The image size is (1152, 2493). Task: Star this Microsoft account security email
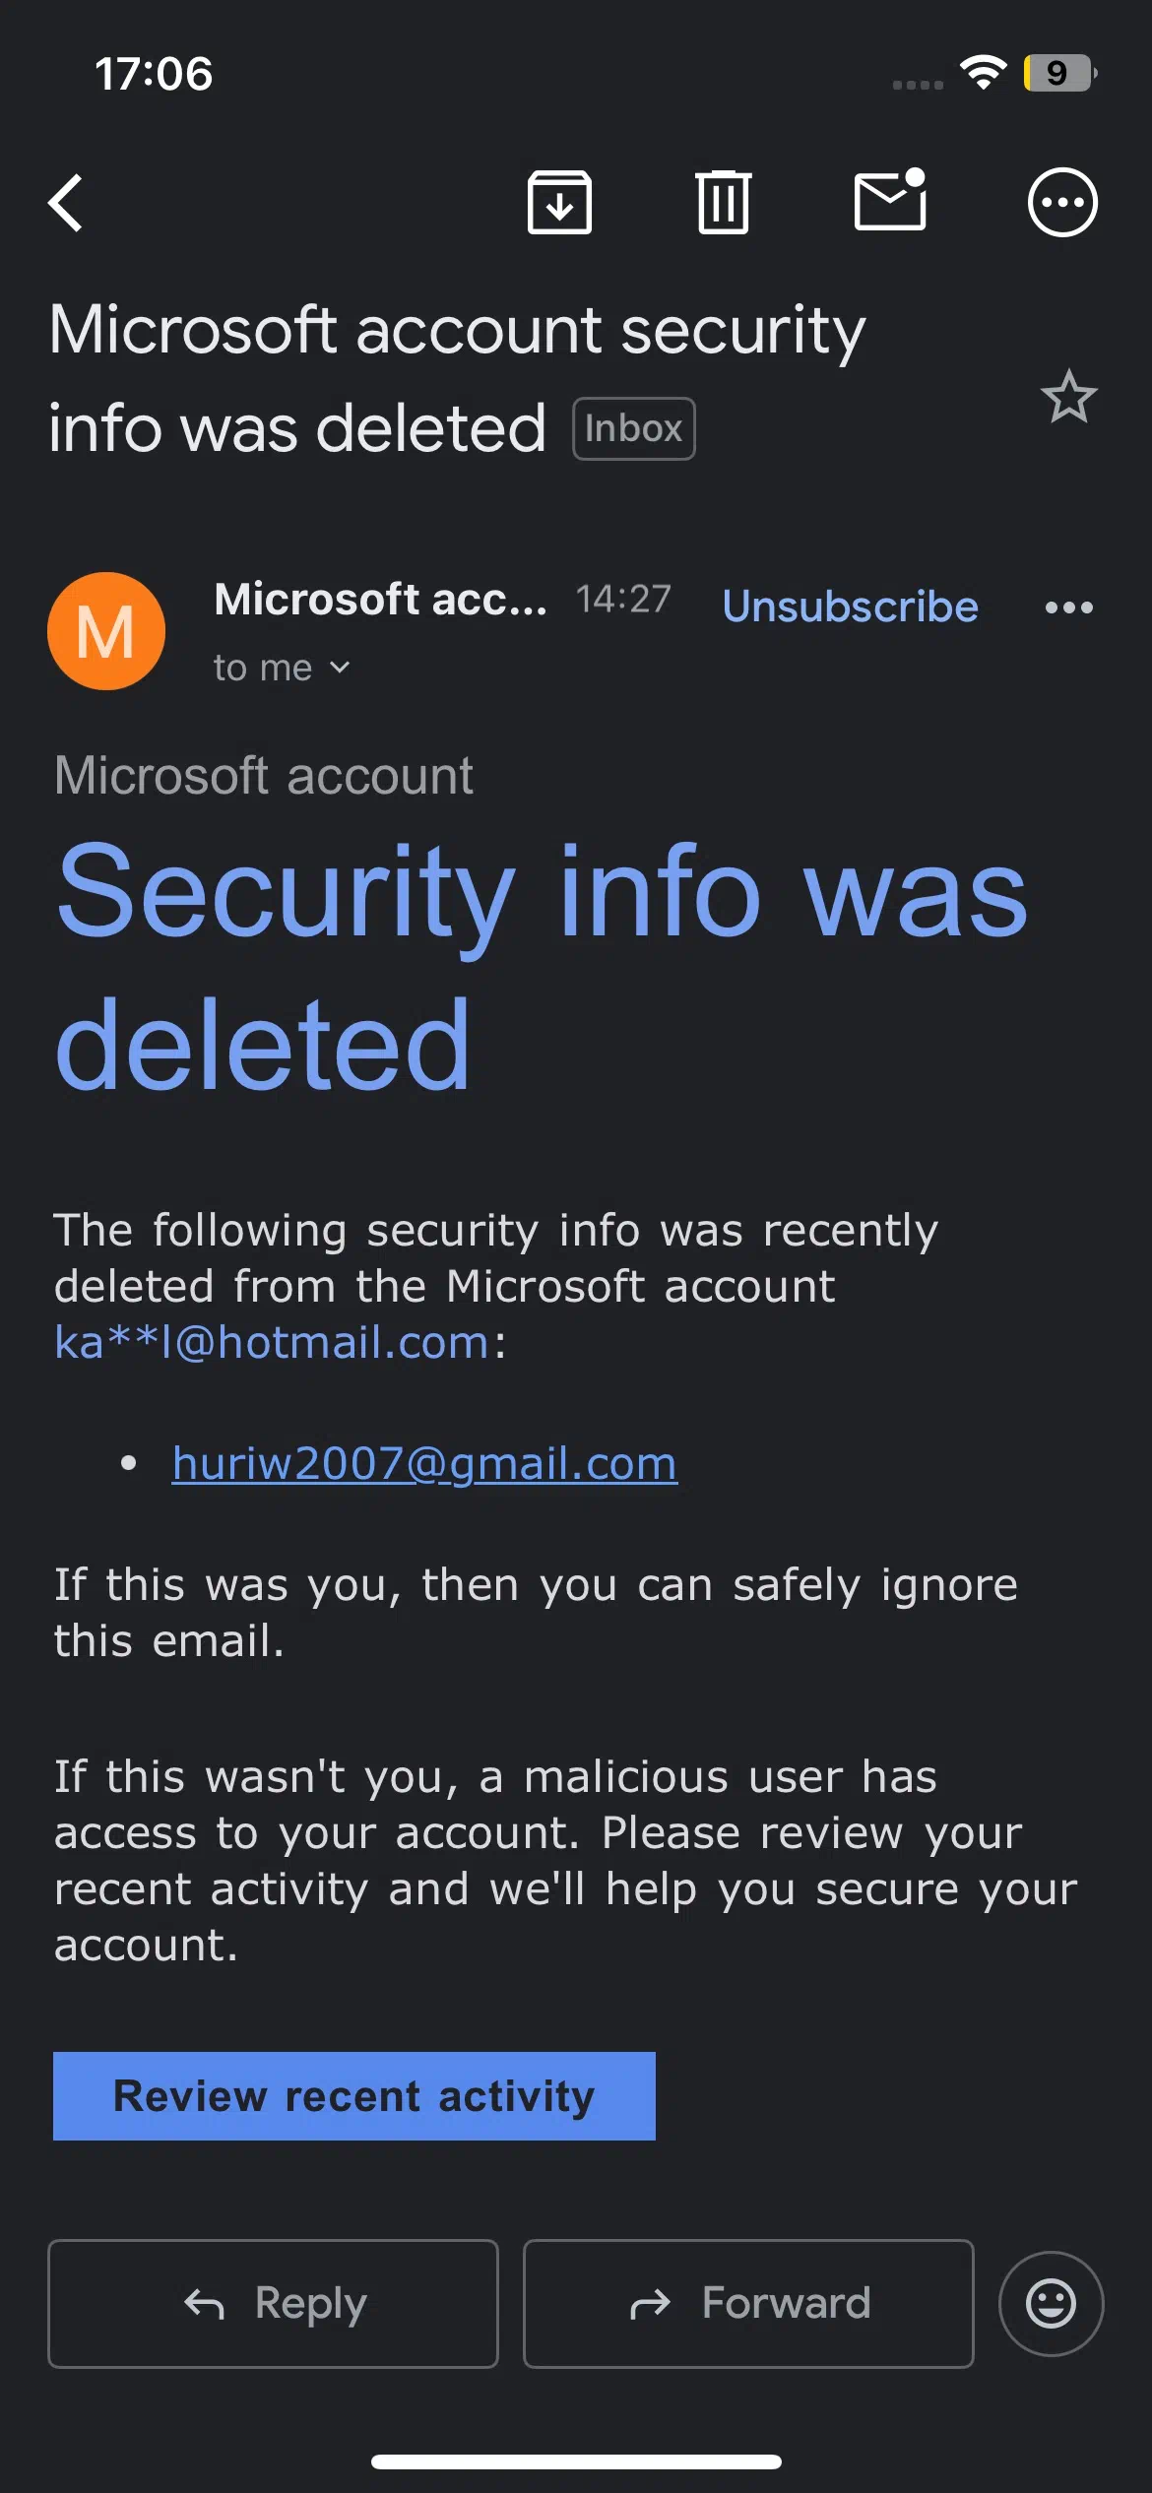tap(1068, 397)
